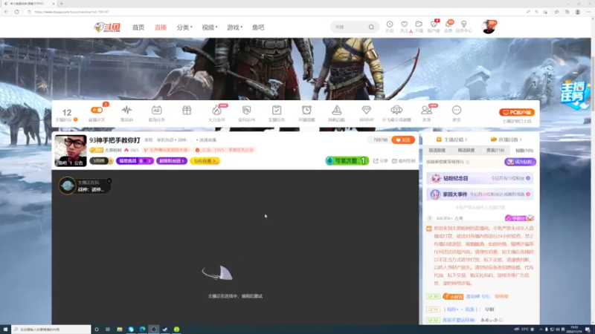Image resolution: width=595 pixels, height=334 pixels.
Task: Open the 首页 home tab
Action: click(138, 27)
